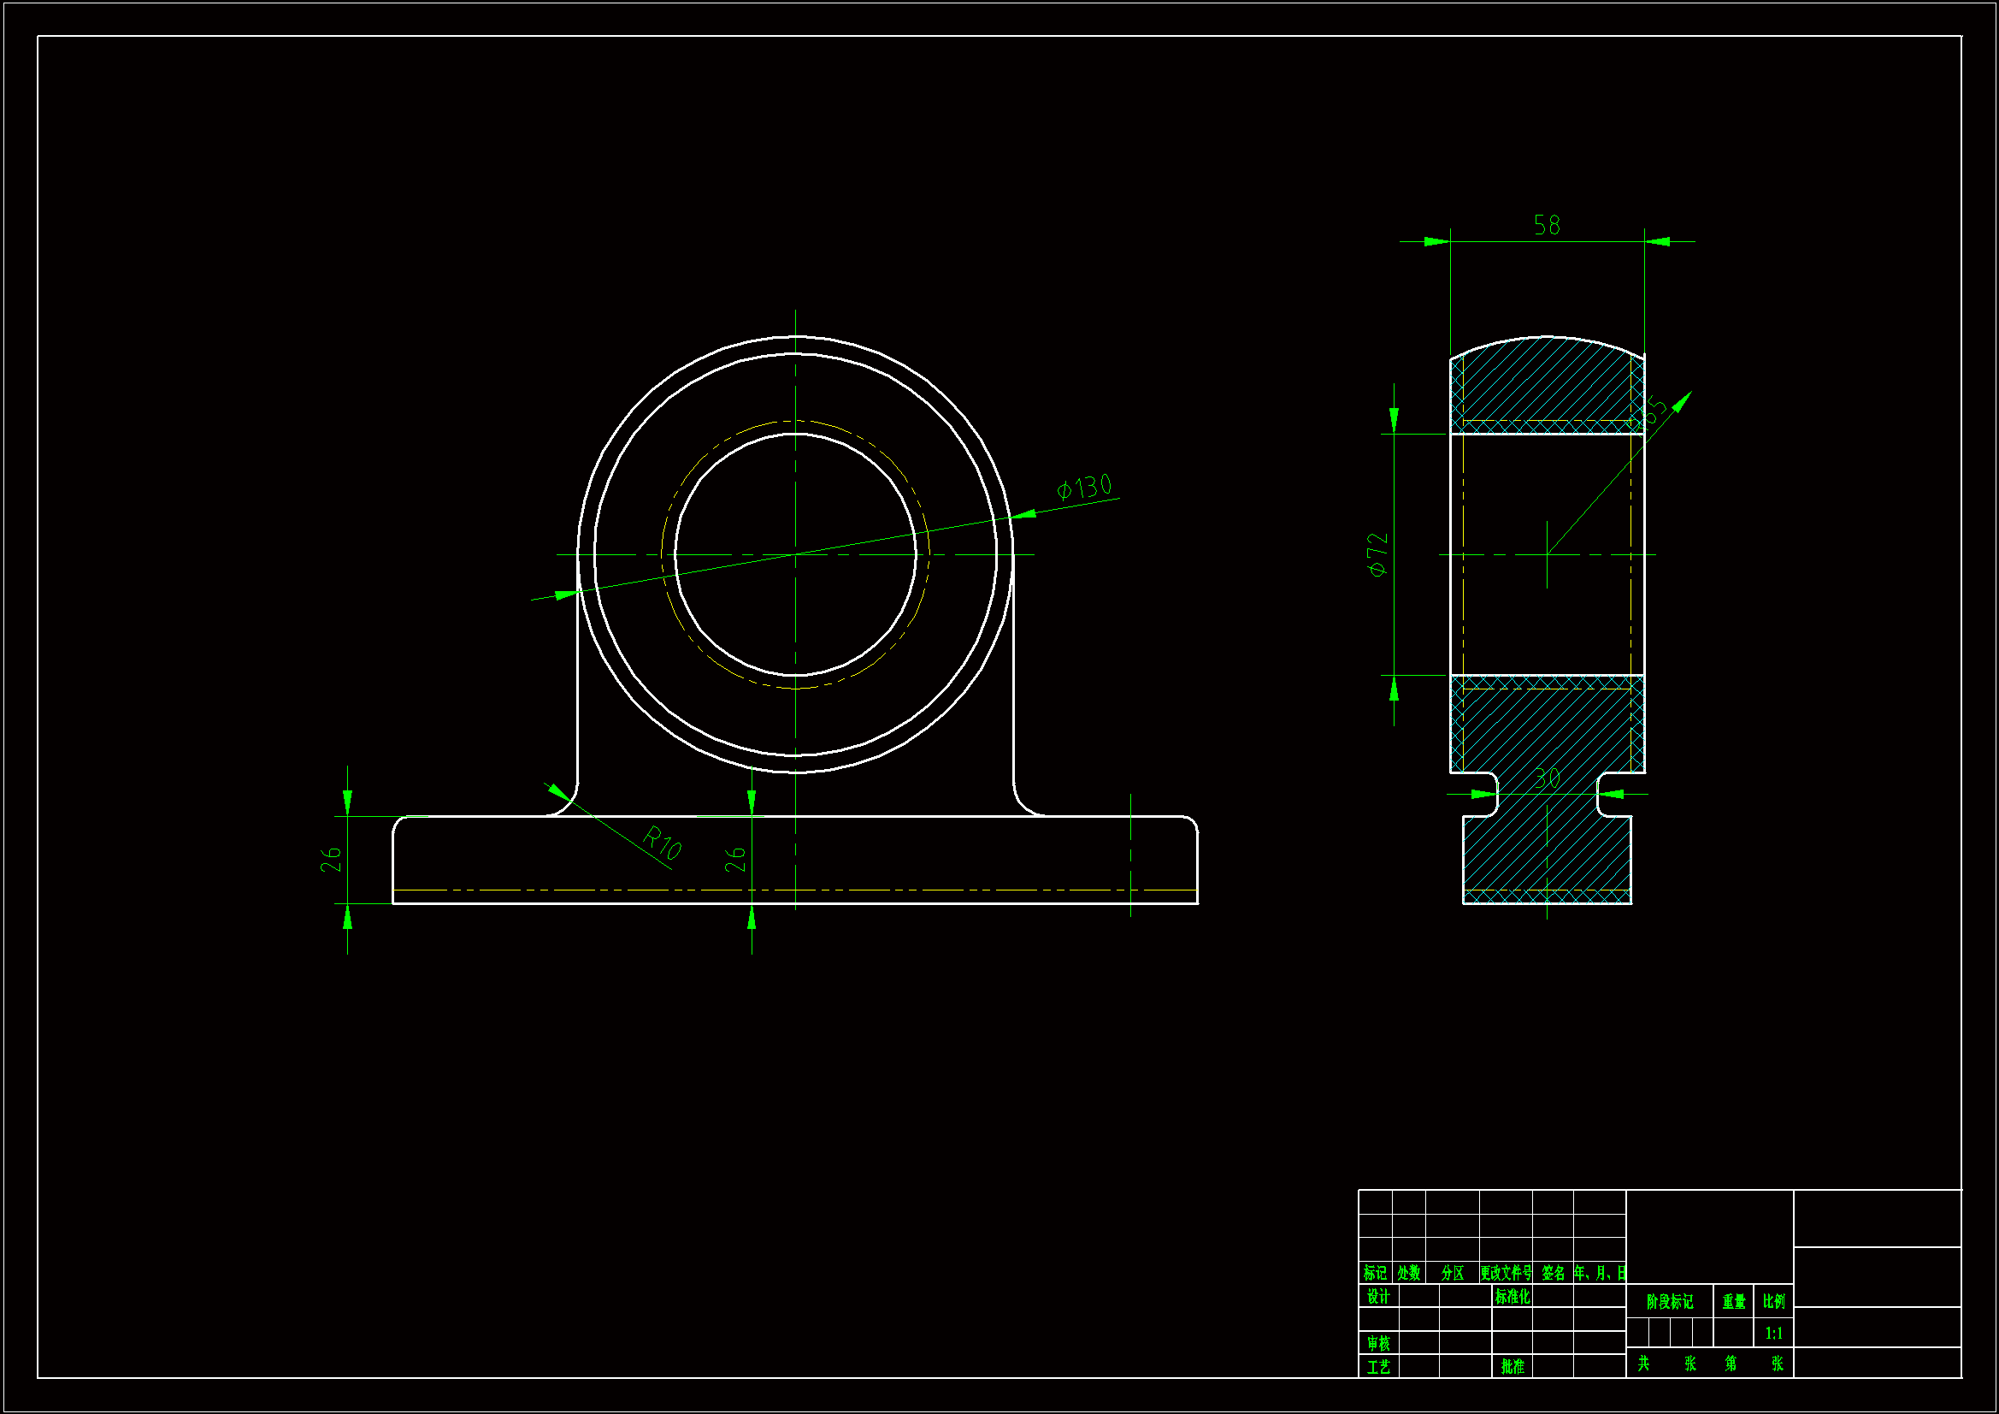This screenshot has height=1414, width=1999.
Task: Select the leftmost 26 base height dimension
Action: (x=331, y=860)
